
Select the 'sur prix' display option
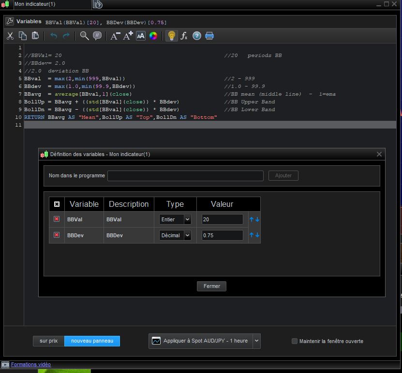[48, 341]
